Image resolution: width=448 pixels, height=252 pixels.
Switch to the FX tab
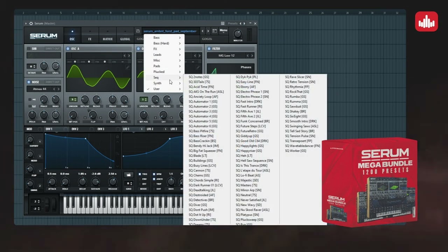click(x=90, y=36)
